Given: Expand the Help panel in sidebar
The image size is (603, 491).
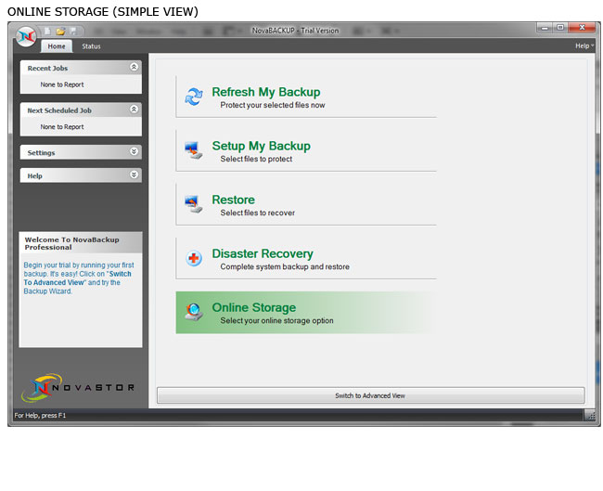Looking at the screenshot, I should pos(134,175).
